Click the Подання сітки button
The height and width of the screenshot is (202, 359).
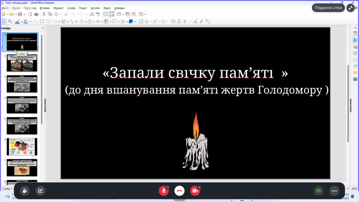[328, 8]
